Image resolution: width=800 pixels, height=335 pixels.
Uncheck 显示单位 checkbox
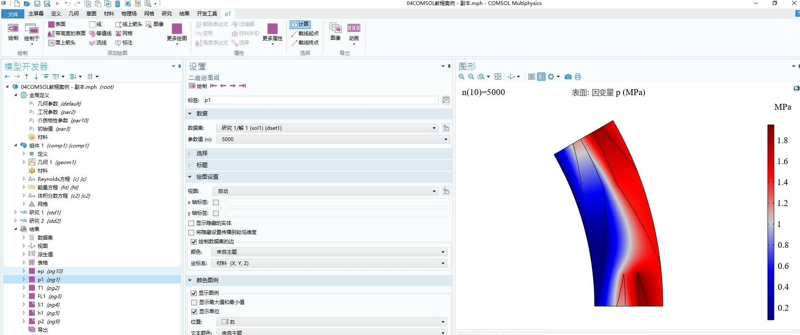pyautogui.click(x=194, y=312)
